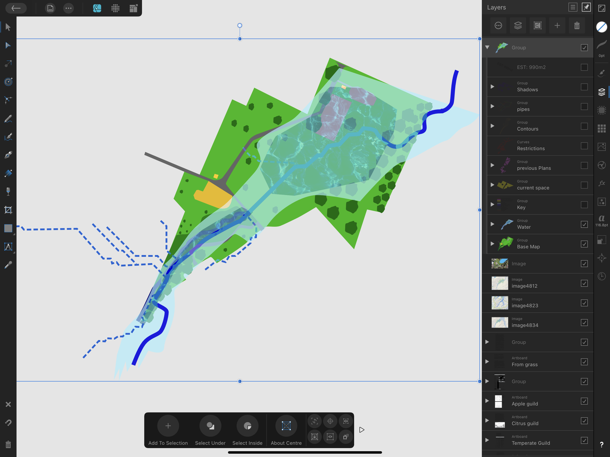Select the Colour Picker tool

click(x=8, y=265)
